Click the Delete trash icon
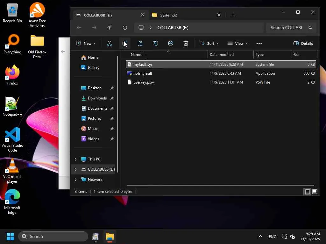The height and width of the screenshot is (244, 326). pos(186,44)
